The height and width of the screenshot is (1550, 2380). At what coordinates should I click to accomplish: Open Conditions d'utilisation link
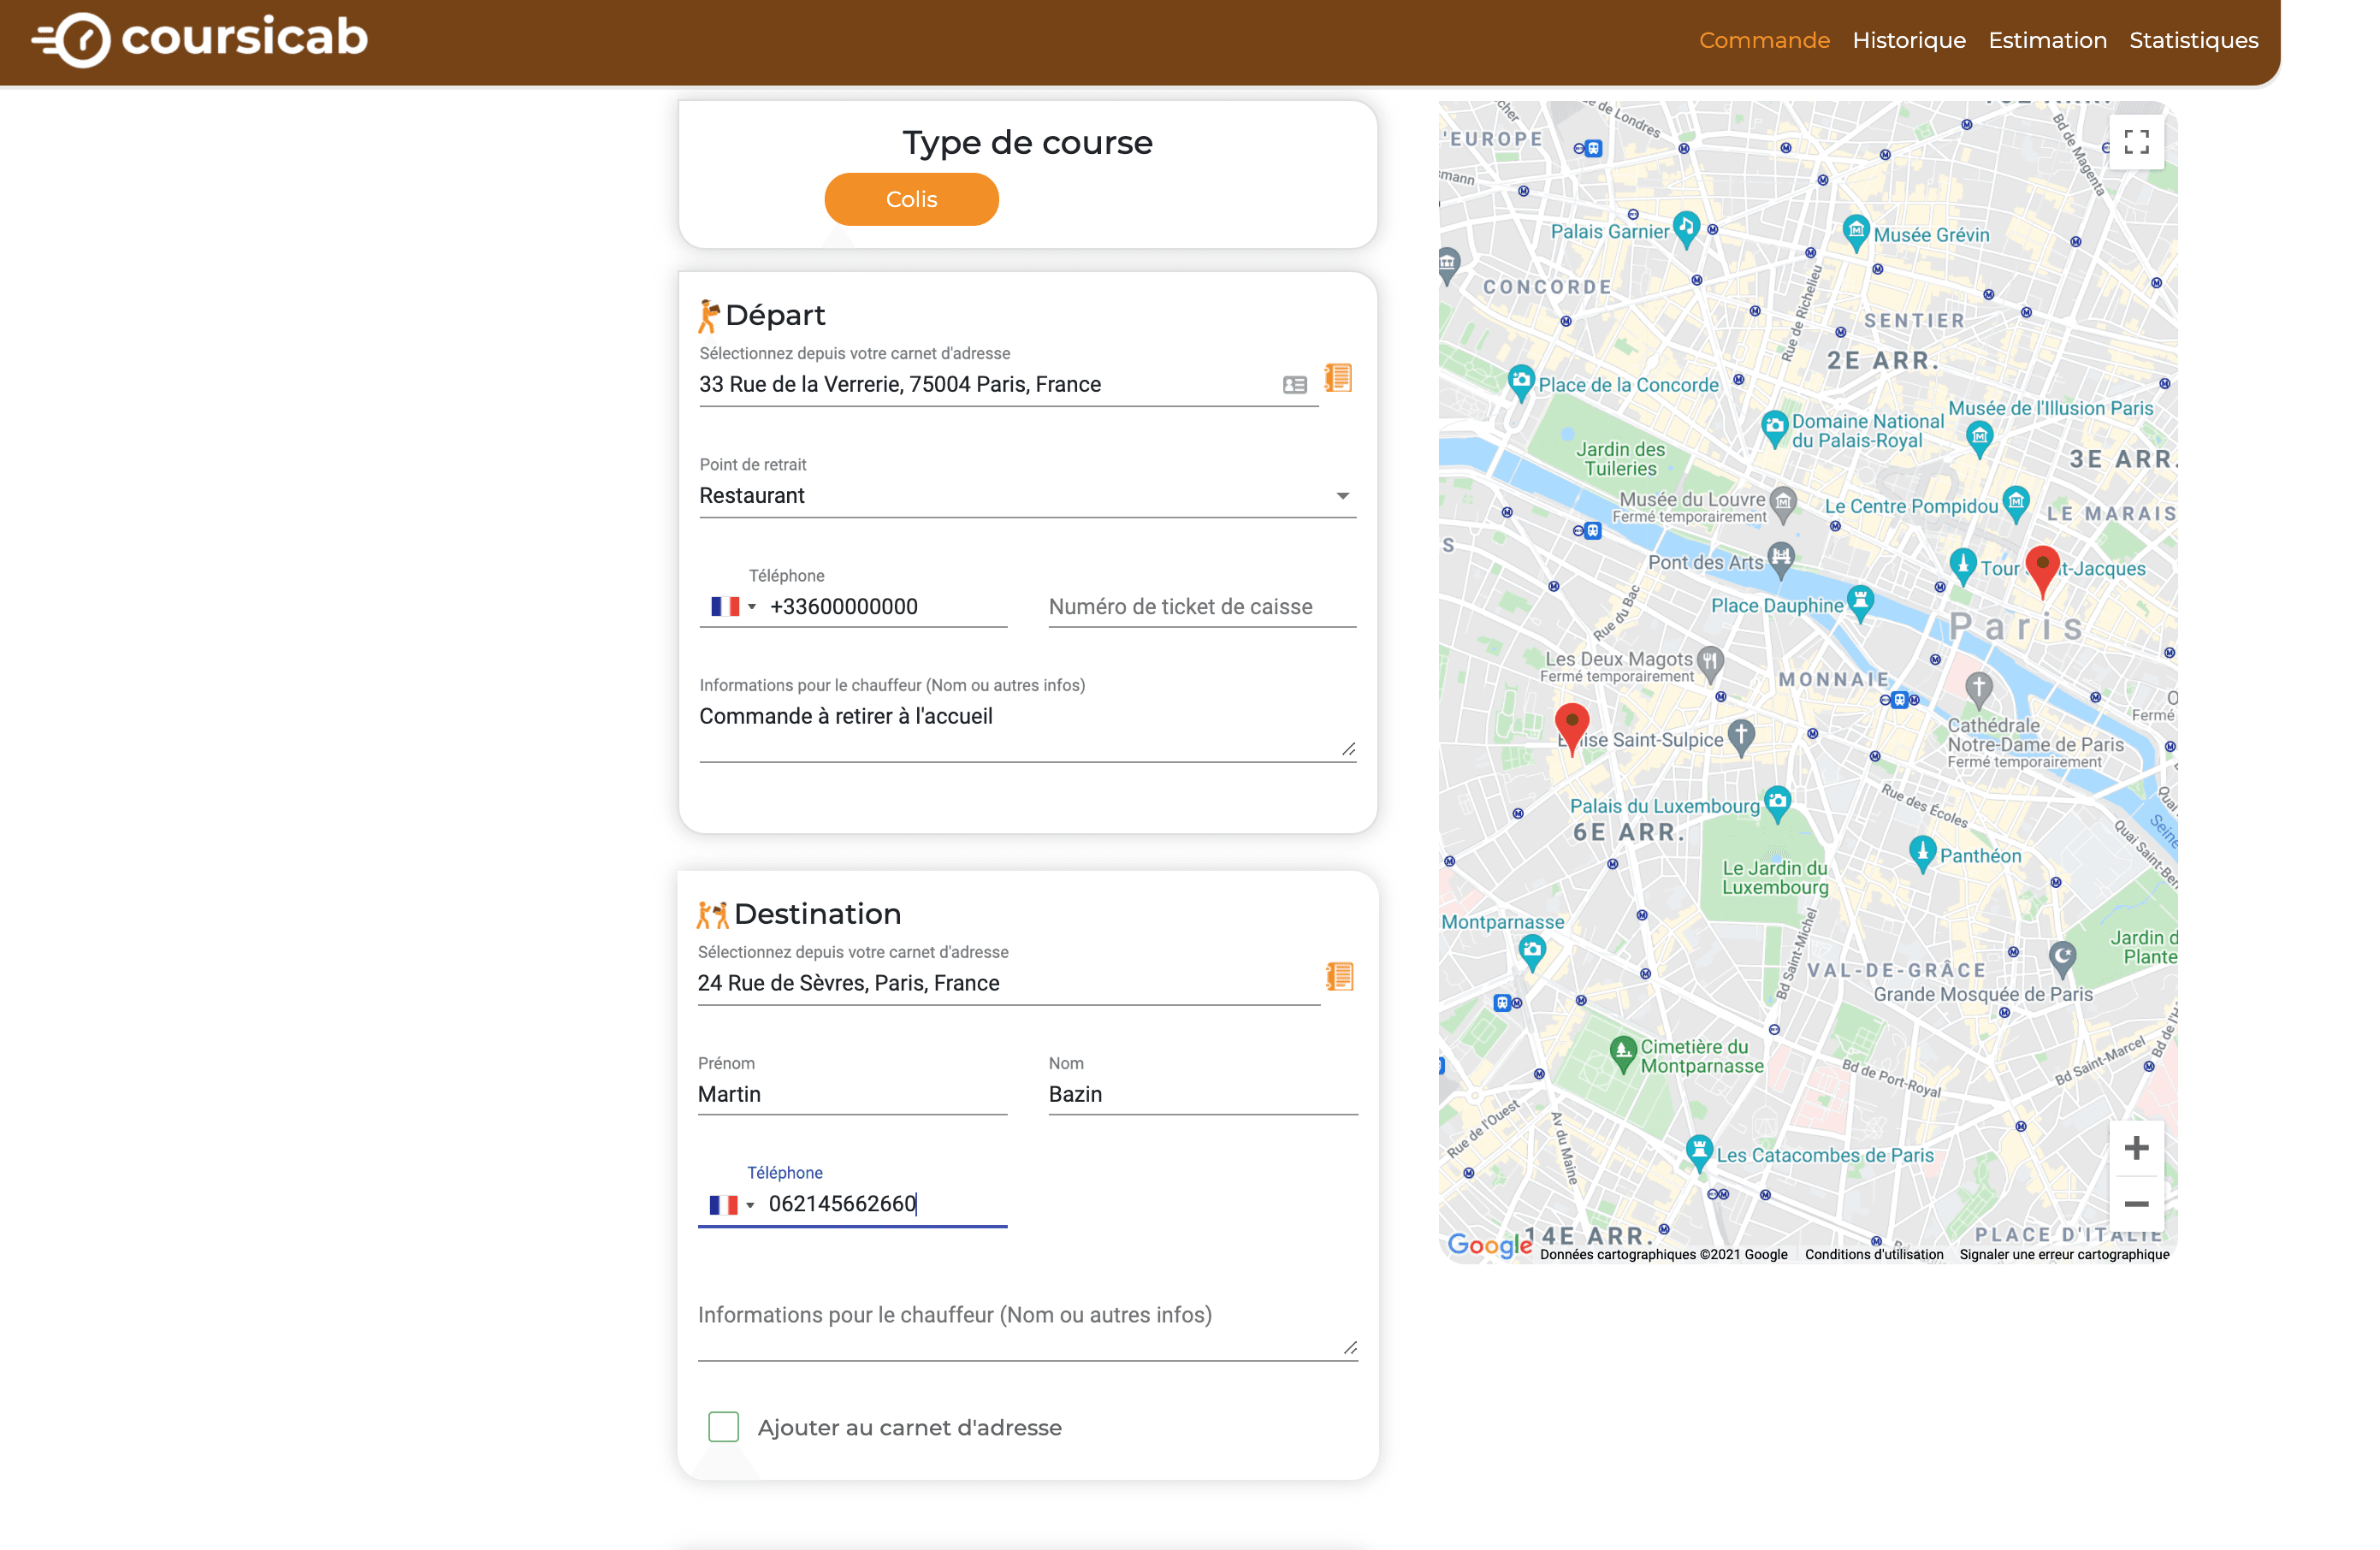tap(1873, 1255)
